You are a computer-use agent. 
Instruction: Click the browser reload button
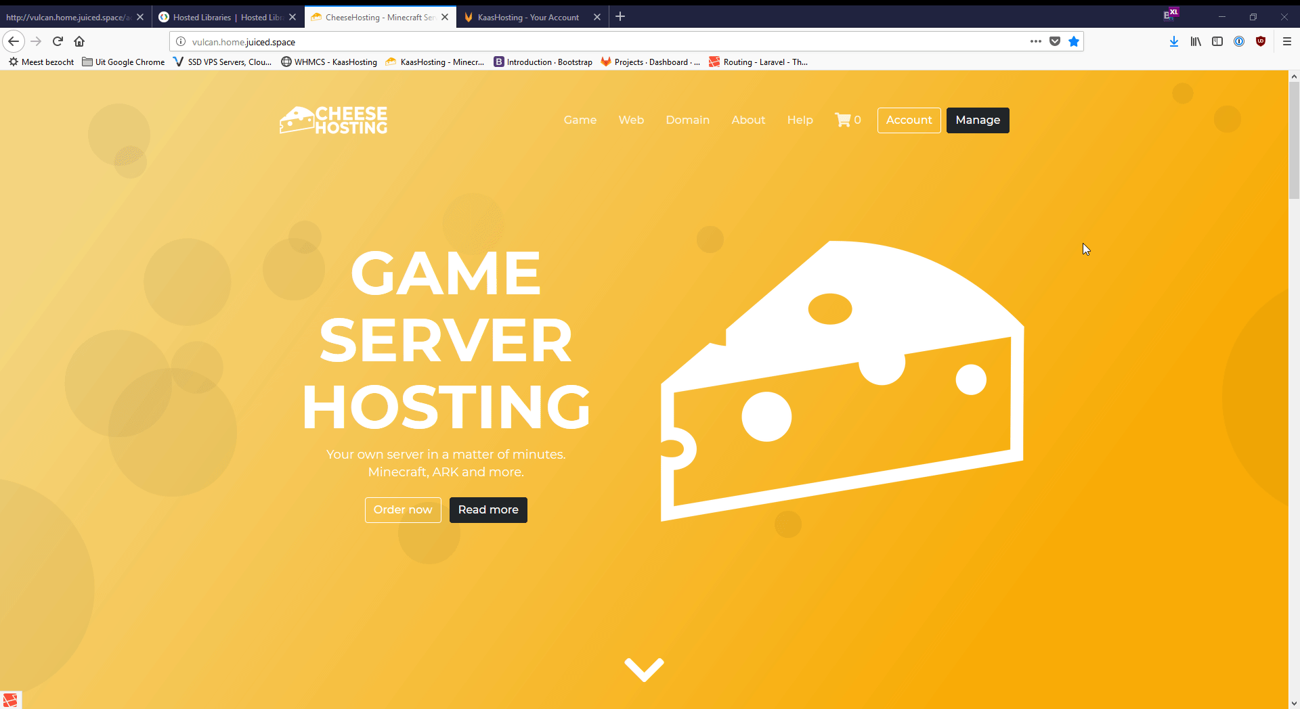coord(58,41)
